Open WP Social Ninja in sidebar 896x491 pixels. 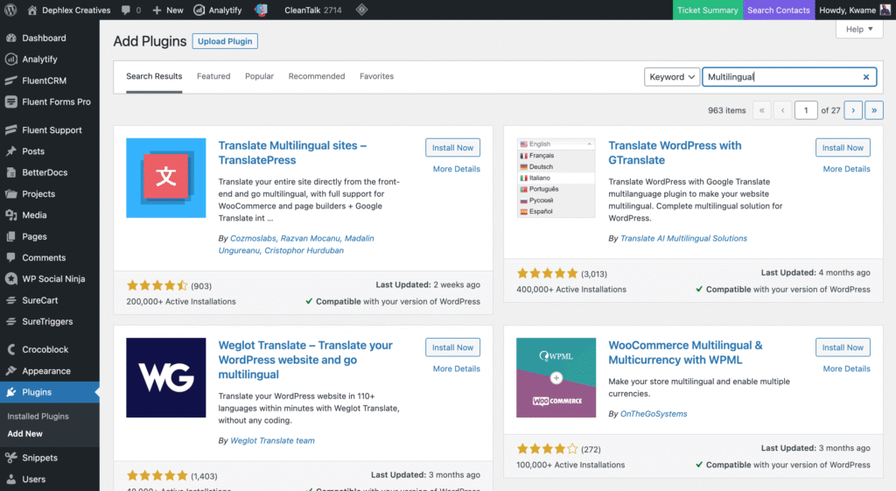tap(54, 279)
